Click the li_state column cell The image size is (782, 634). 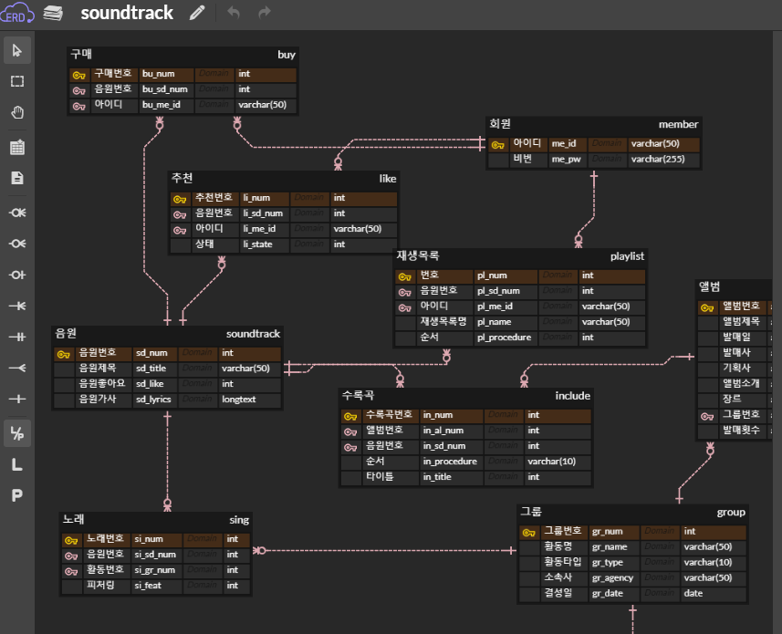tap(265, 244)
